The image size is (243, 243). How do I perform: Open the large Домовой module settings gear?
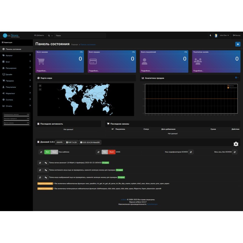click(236, 144)
